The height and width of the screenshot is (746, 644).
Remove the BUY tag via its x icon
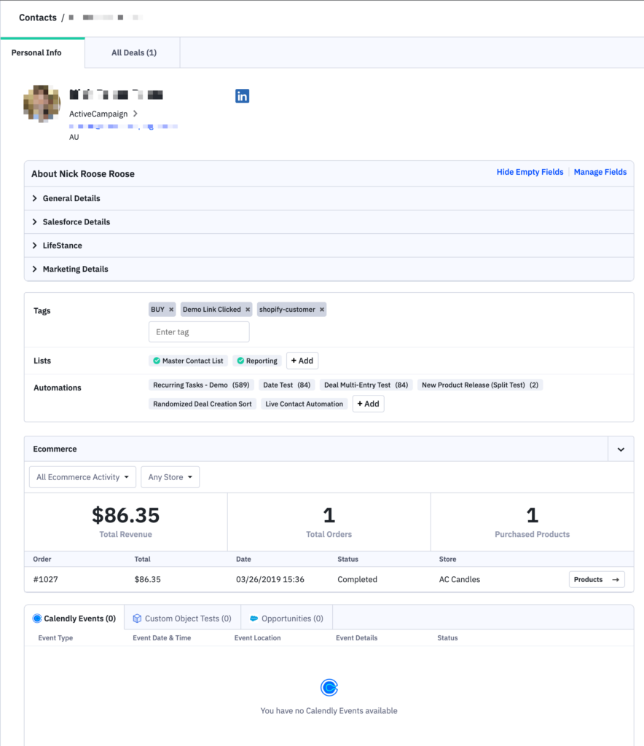coord(171,309)
